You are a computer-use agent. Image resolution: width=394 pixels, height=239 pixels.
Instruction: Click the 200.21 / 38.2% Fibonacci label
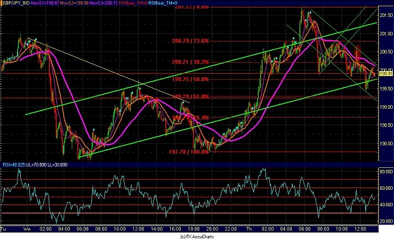190,62
